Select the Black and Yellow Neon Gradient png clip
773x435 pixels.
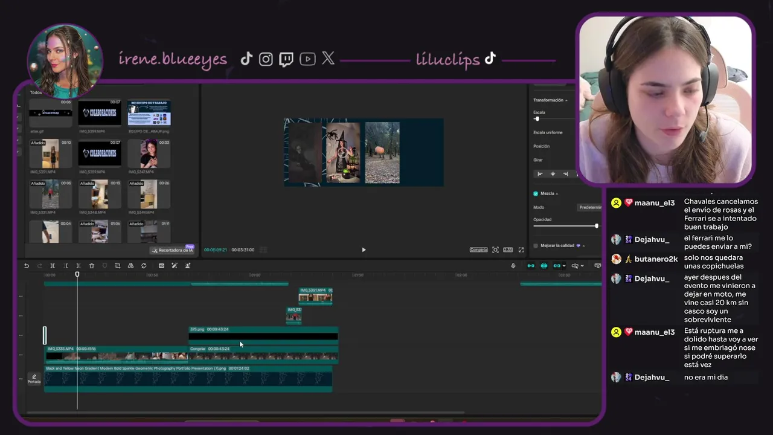pos(188,378)
